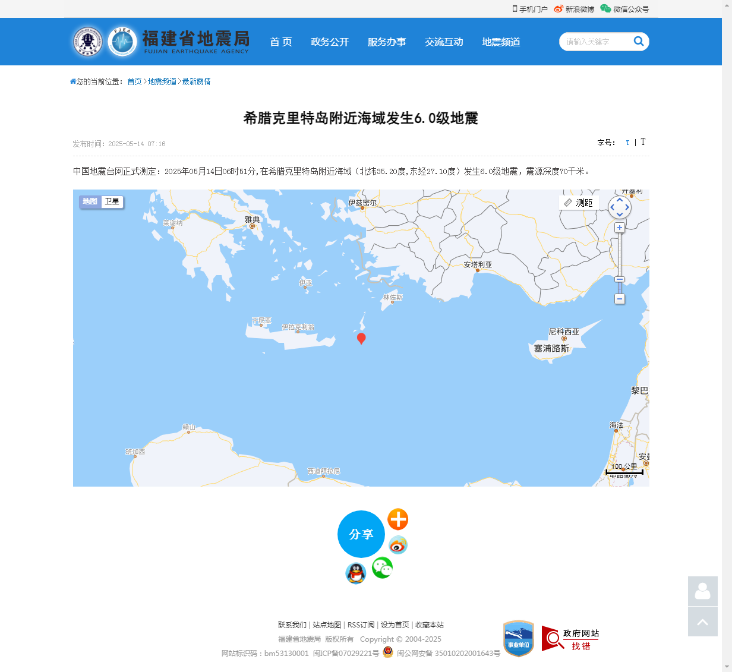This screenshot has width=732, height=672.
Task: Open the 地震频道 navigation tab
Action: tap(500, 42)
